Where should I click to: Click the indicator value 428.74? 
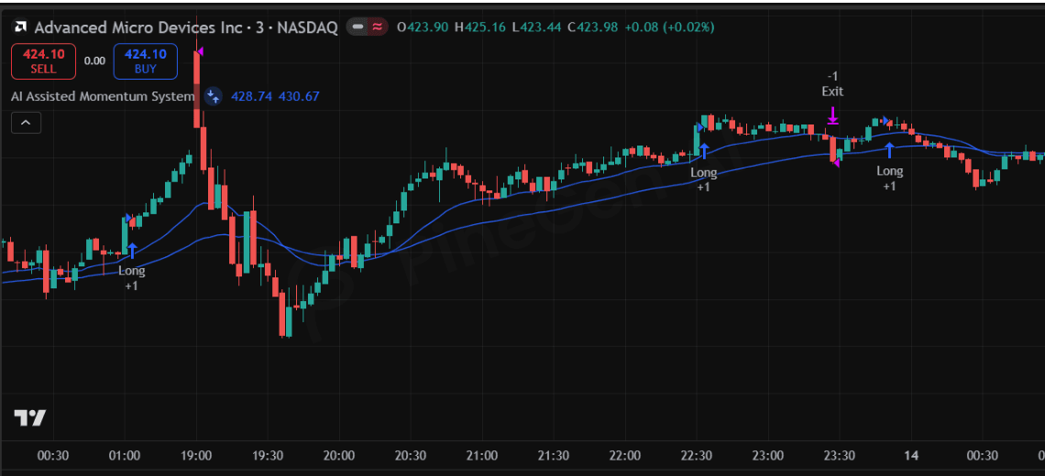pyautogui.click(x=251, y=96)
